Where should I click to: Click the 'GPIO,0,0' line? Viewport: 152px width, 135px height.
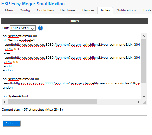11,62
